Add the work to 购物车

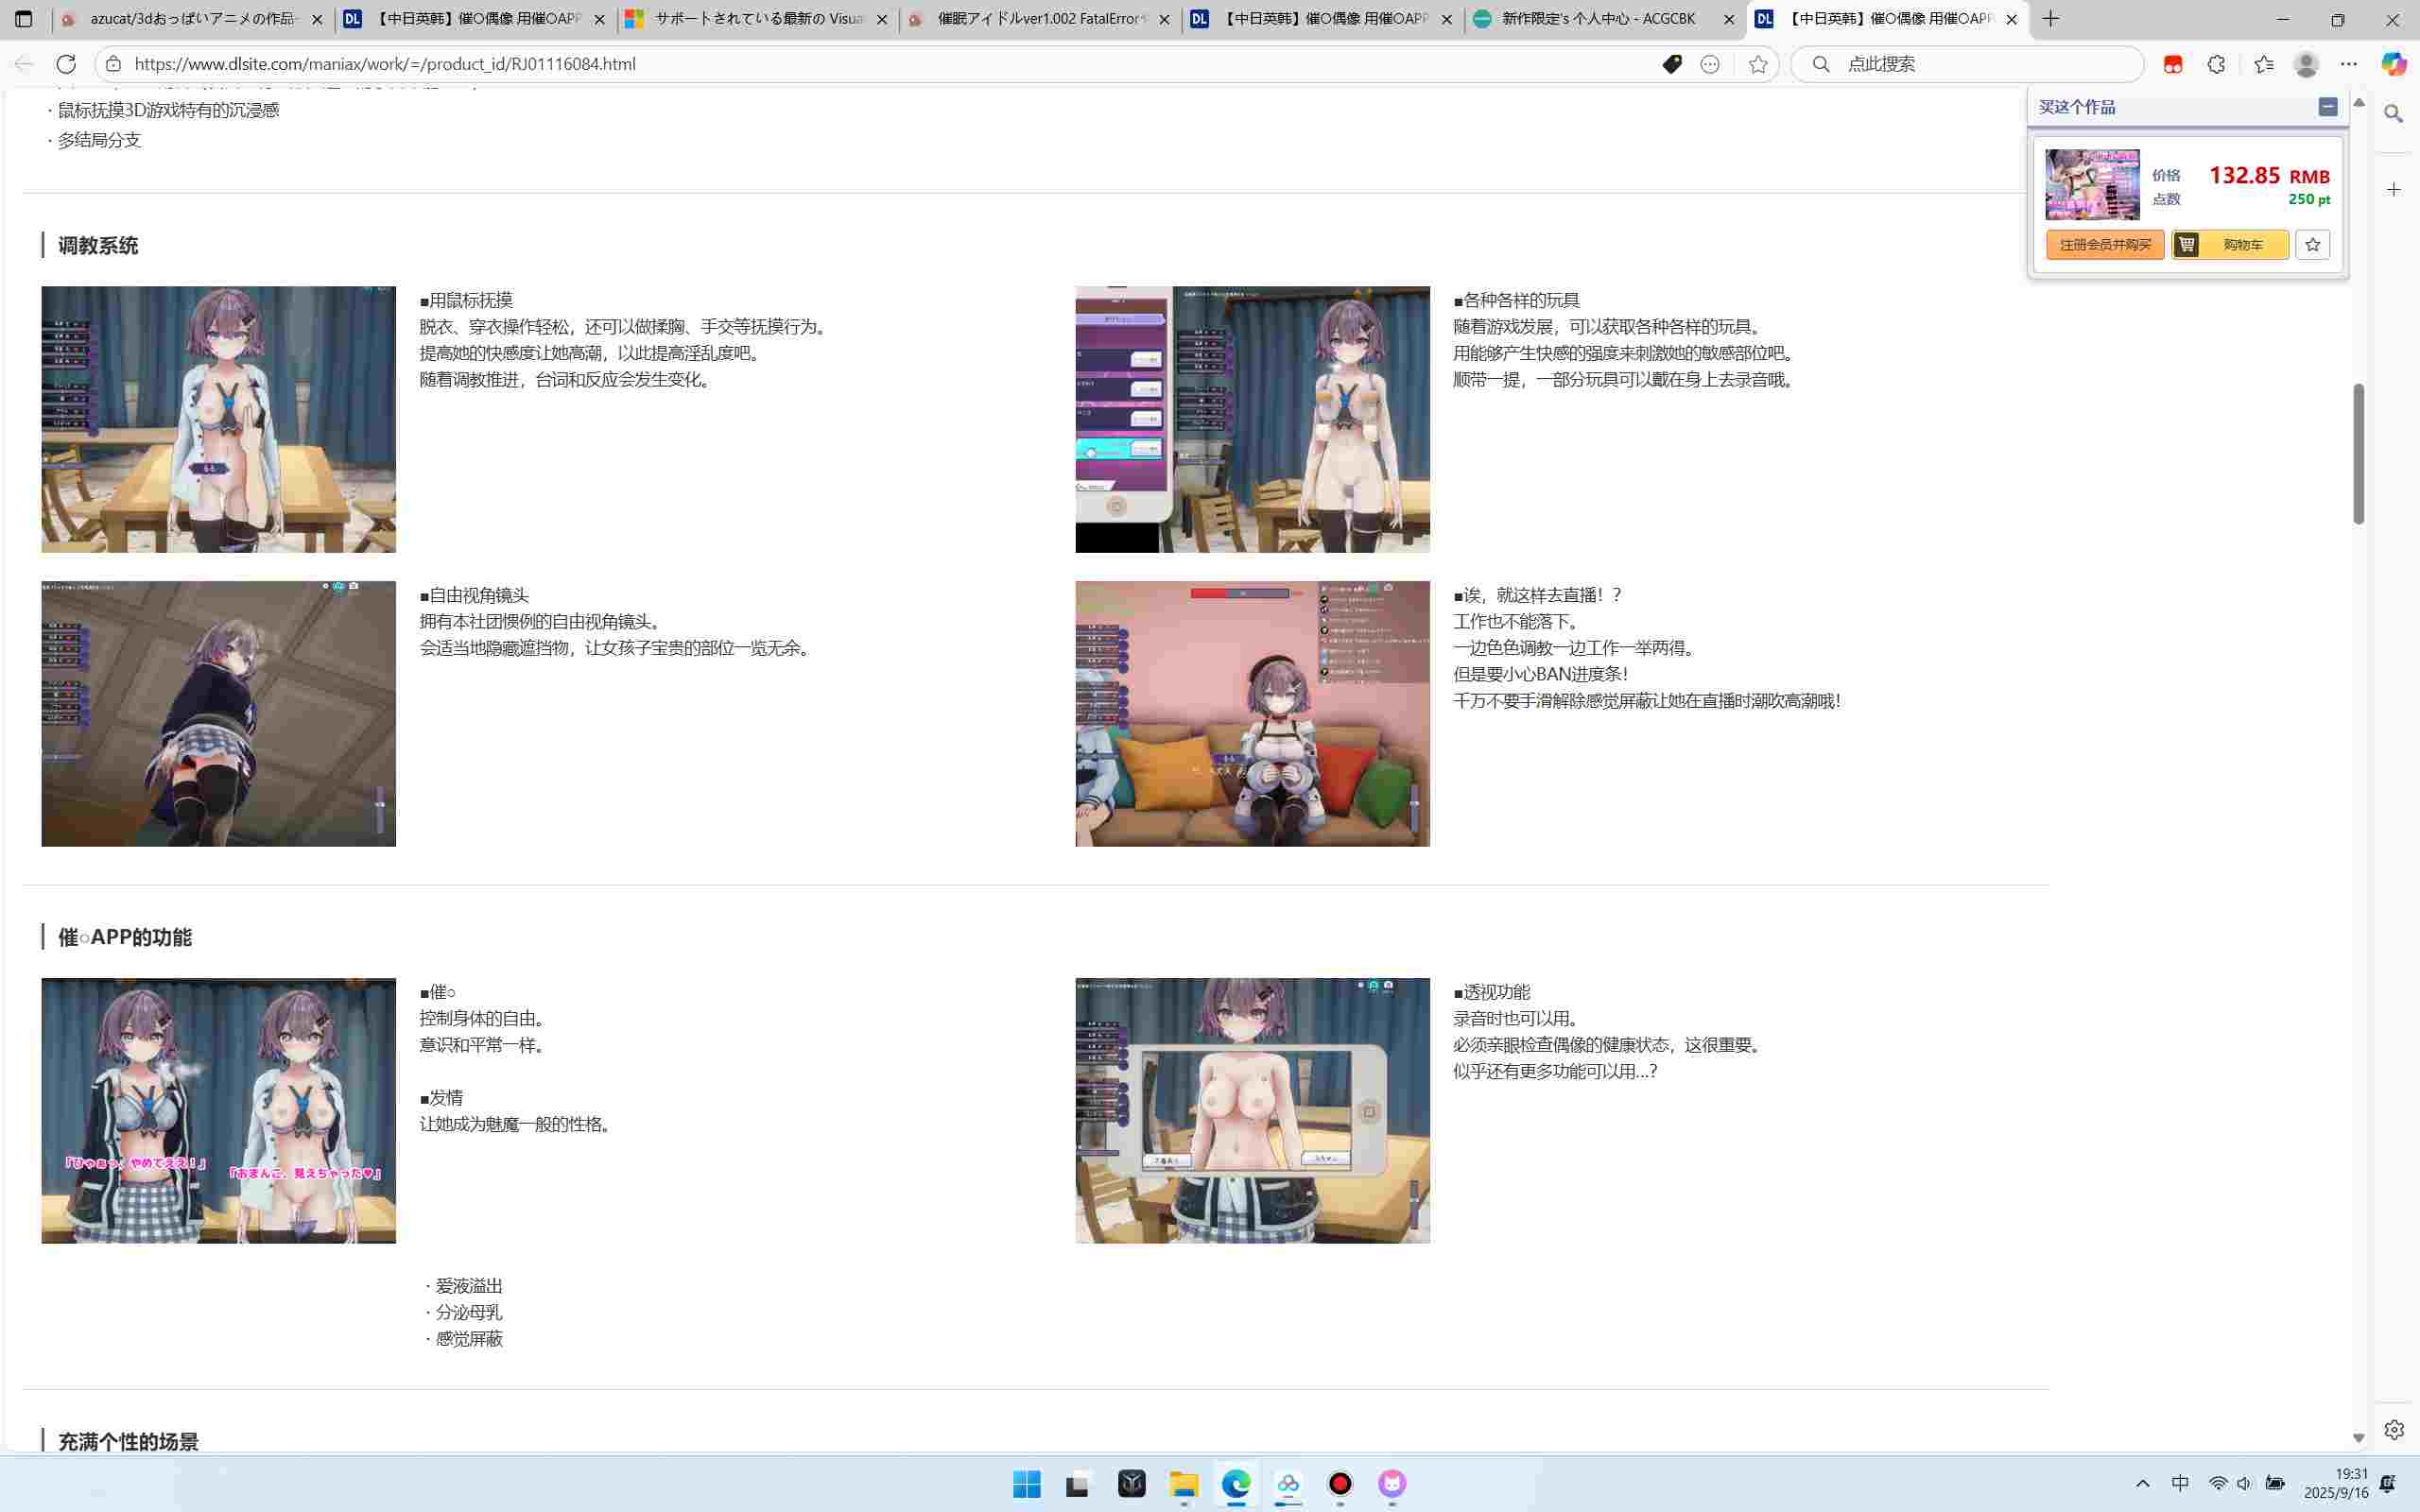click(x=2230, y=245)
